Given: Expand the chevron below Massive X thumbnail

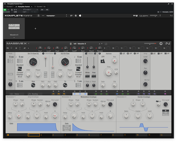Looking at the screenshot, I should point(14,37).
